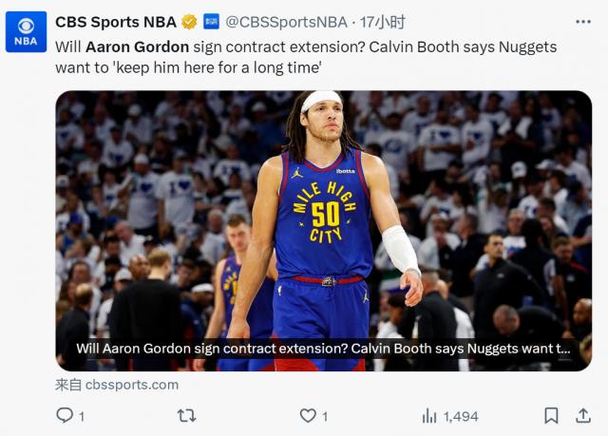Click the bold Aaron Gordon text
Screen dimensions: 608x436
[137, 46]
